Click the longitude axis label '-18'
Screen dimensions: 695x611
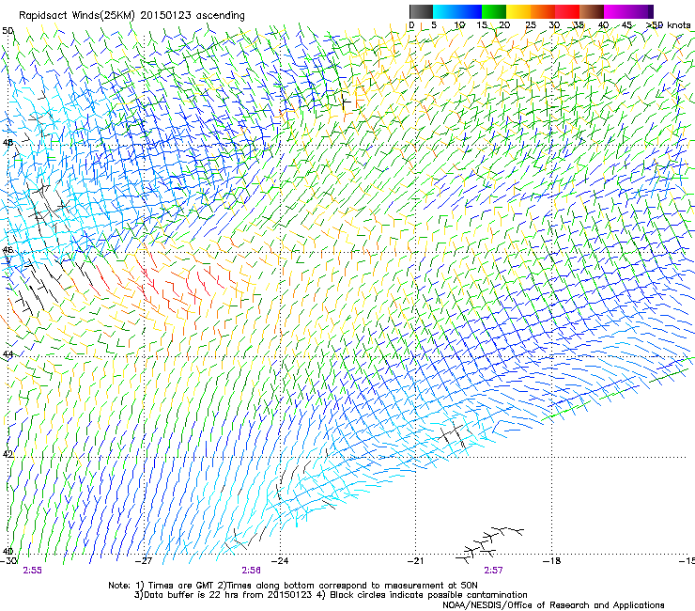click(x=551, y=561)
